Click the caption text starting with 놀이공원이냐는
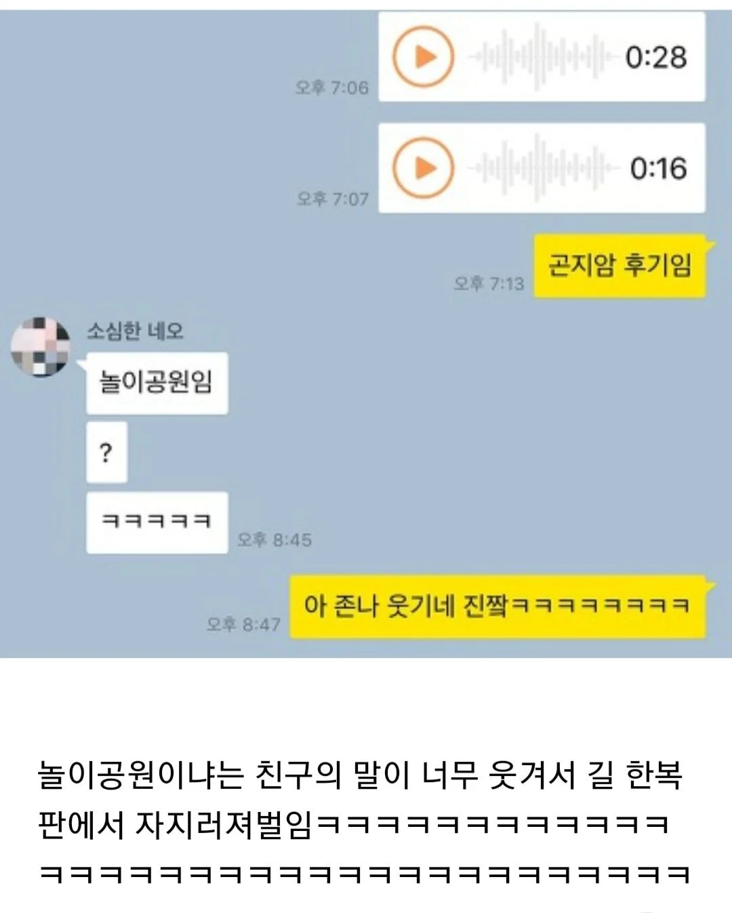 click(360, 799)
